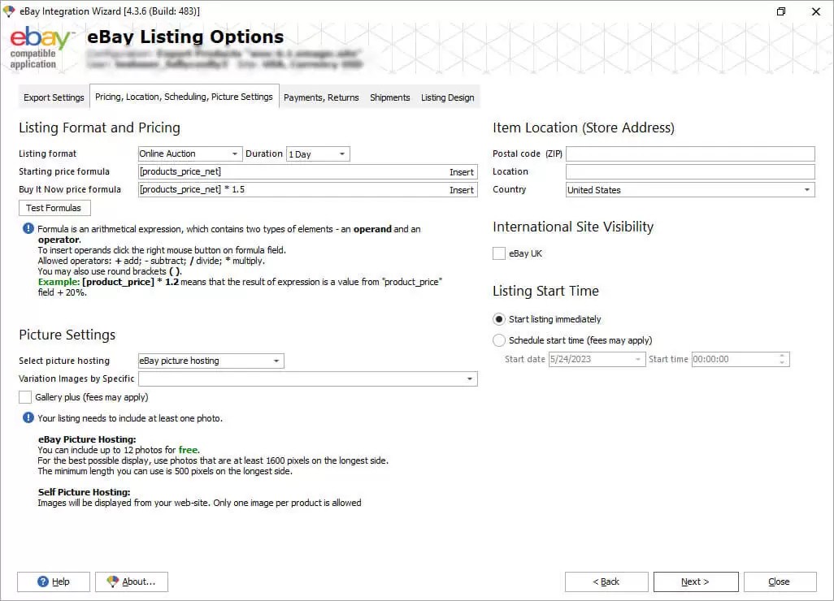
Task: Enable the Gallery plus option
Action: point(25,396)
